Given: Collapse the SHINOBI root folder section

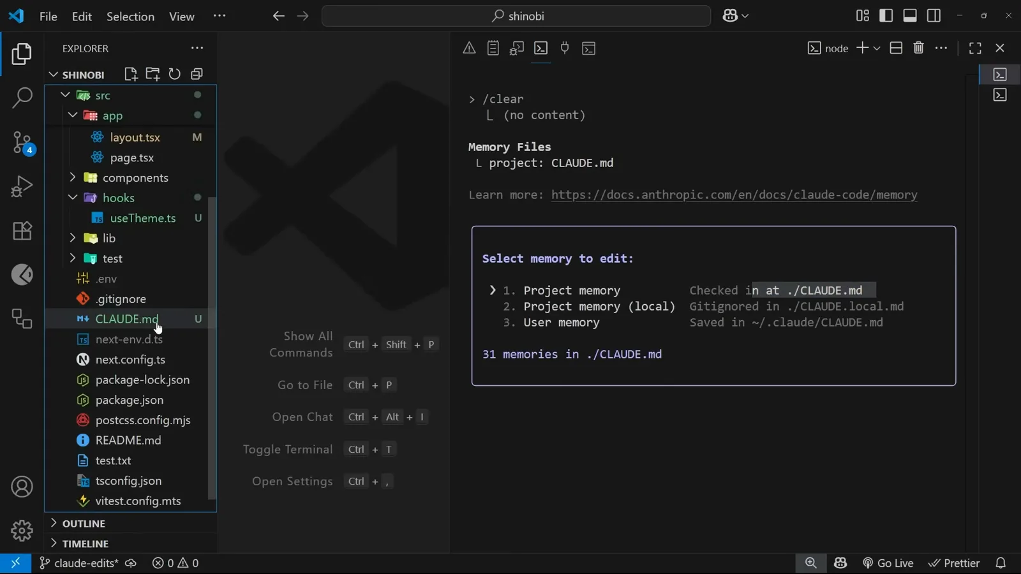Looking at the screenshot, I should click(x=54, y=75).
